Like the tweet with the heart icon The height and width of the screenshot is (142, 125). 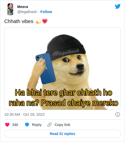(x=7, y=125)
